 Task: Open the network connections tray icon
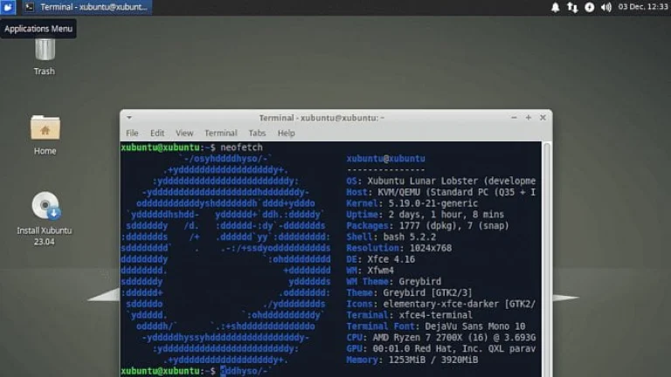tap(572, 7)
